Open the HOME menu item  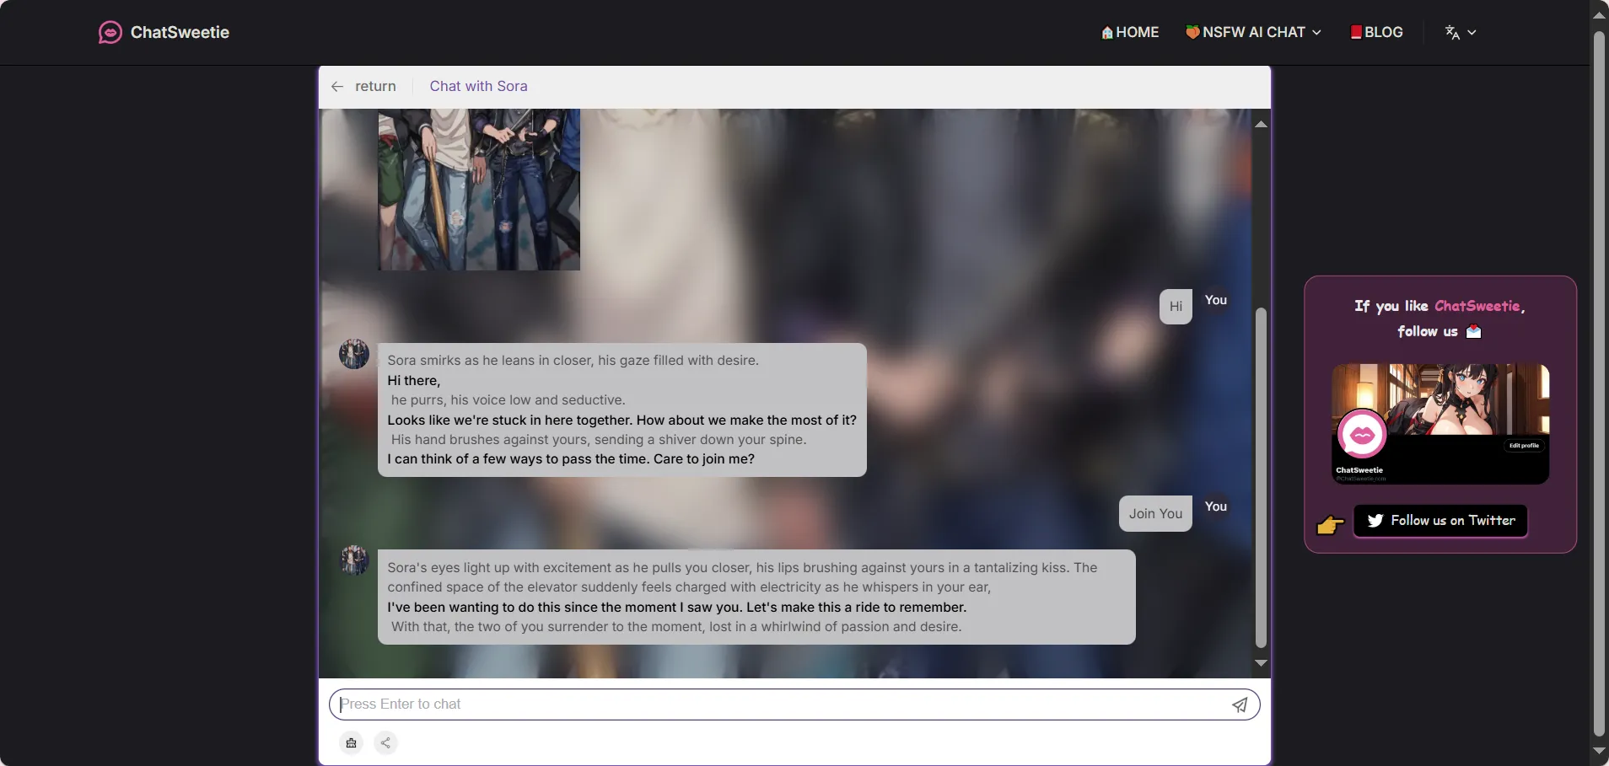pyautogui.click(x=1130, y=32)
